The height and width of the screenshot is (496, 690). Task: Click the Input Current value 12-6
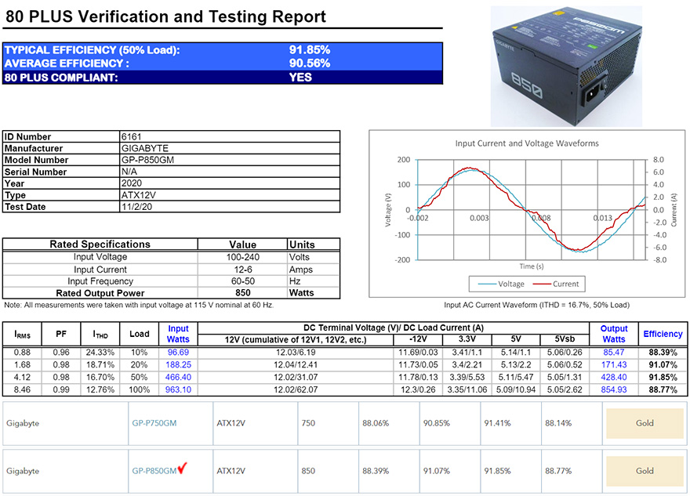(242, 270)
